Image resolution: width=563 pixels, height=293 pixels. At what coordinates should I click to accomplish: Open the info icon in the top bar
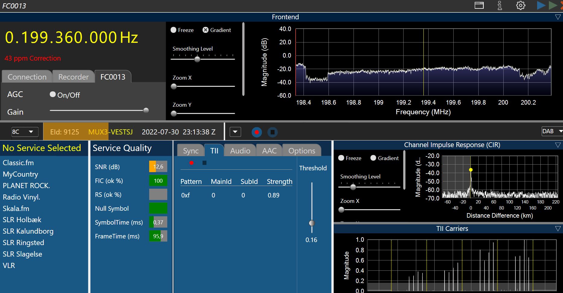click(499, 5)
